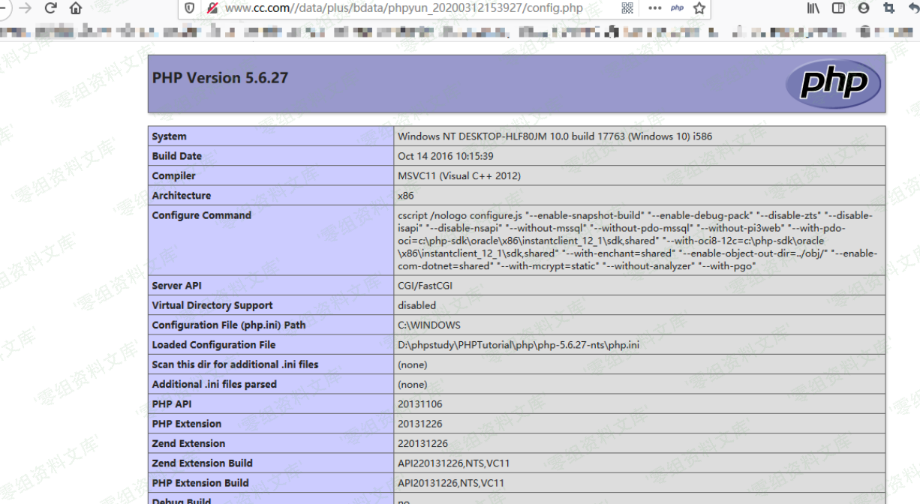The image size is (920, 504).
Task: Open tracking protection shield info
Action: (x=190, y=8)
